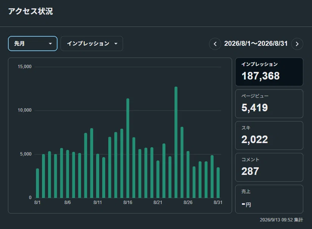The height and width of the screenshot is (229, 312).
Task: Click the tall bar at 8/16
Action: tap(128, 148)
